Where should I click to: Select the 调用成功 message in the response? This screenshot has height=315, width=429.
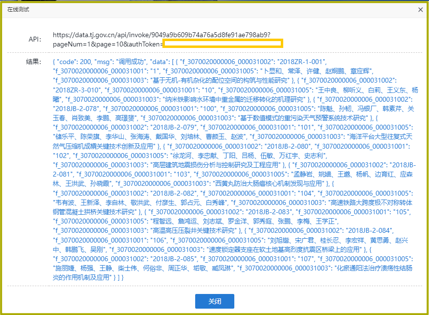122,63
